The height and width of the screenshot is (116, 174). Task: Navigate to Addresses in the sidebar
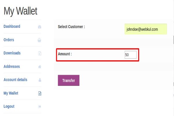pyautogui.click(x=12, y=66)
